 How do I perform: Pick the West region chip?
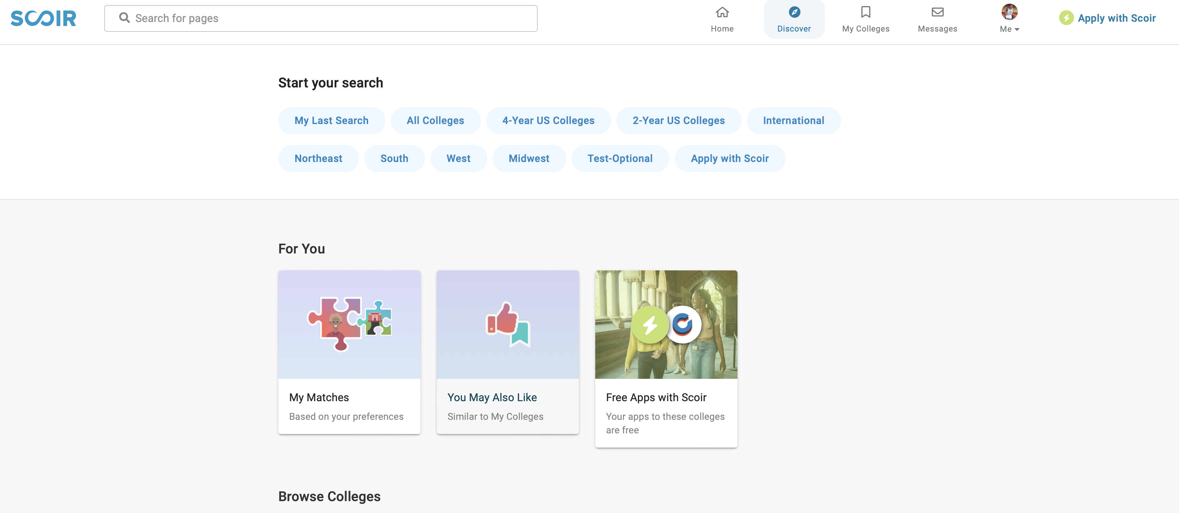[x=458, y=159]
